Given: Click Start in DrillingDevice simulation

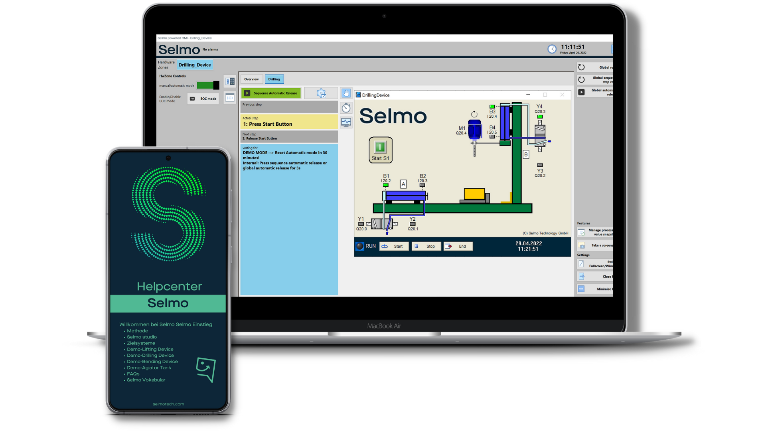Looking at the screenshot, I should pyautogui.click(x=394, y=247).
